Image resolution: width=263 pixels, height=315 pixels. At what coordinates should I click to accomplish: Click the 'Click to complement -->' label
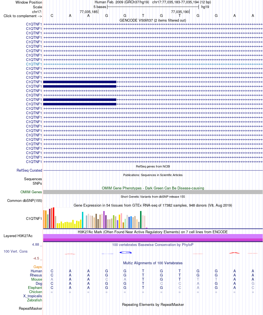coord(23,16)
